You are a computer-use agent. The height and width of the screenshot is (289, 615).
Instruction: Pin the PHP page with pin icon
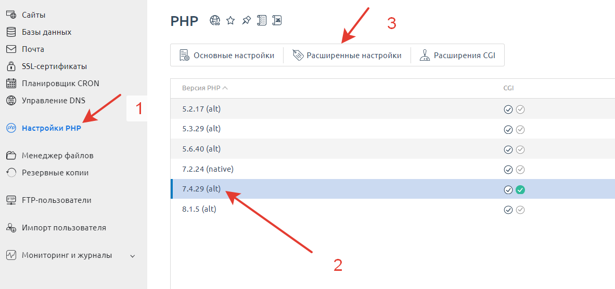[x=246, y=20]
